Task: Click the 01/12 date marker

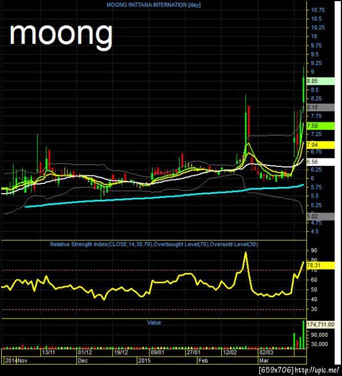Action: click(x=85, y=353)
